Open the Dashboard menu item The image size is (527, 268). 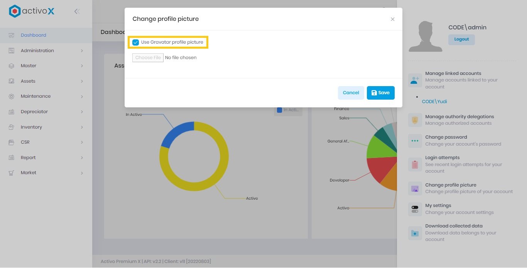(x=34, y=35)
